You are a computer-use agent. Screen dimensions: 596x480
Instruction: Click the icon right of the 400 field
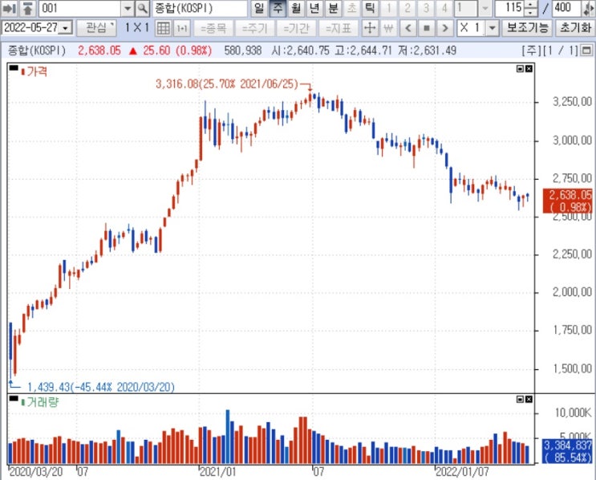coord(589,8)
